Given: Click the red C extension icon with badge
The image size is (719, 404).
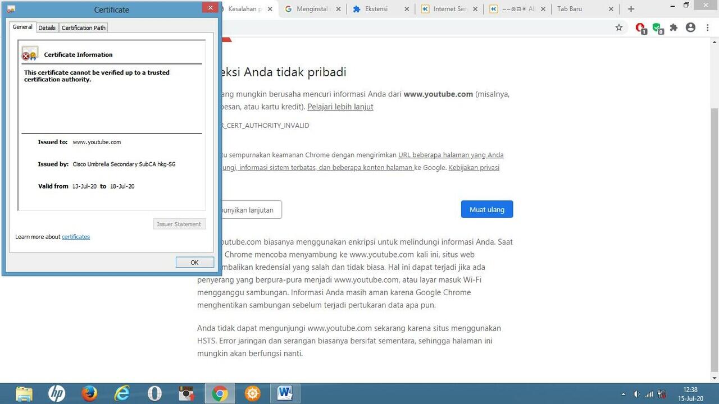Looking at the screenshot, I should point(640,27).
